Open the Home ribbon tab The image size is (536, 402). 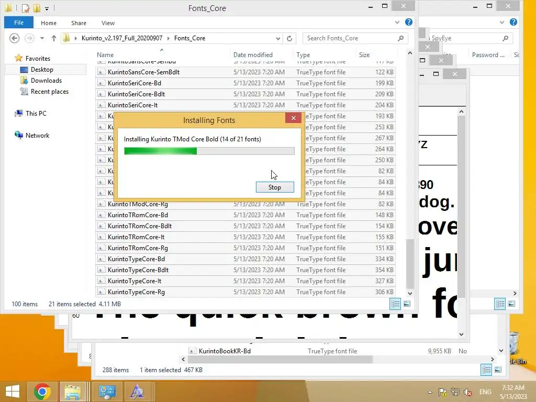click(49, 23)
